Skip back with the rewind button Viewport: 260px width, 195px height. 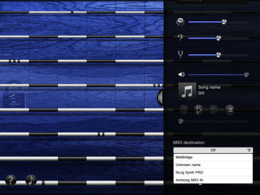pos(184,110)
